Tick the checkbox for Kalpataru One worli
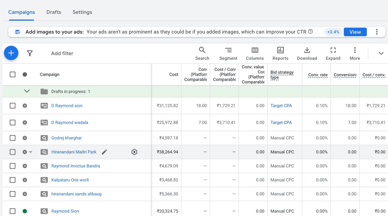Image resolution: width=388 pixels, height=216 pixels. click(12, 180)
